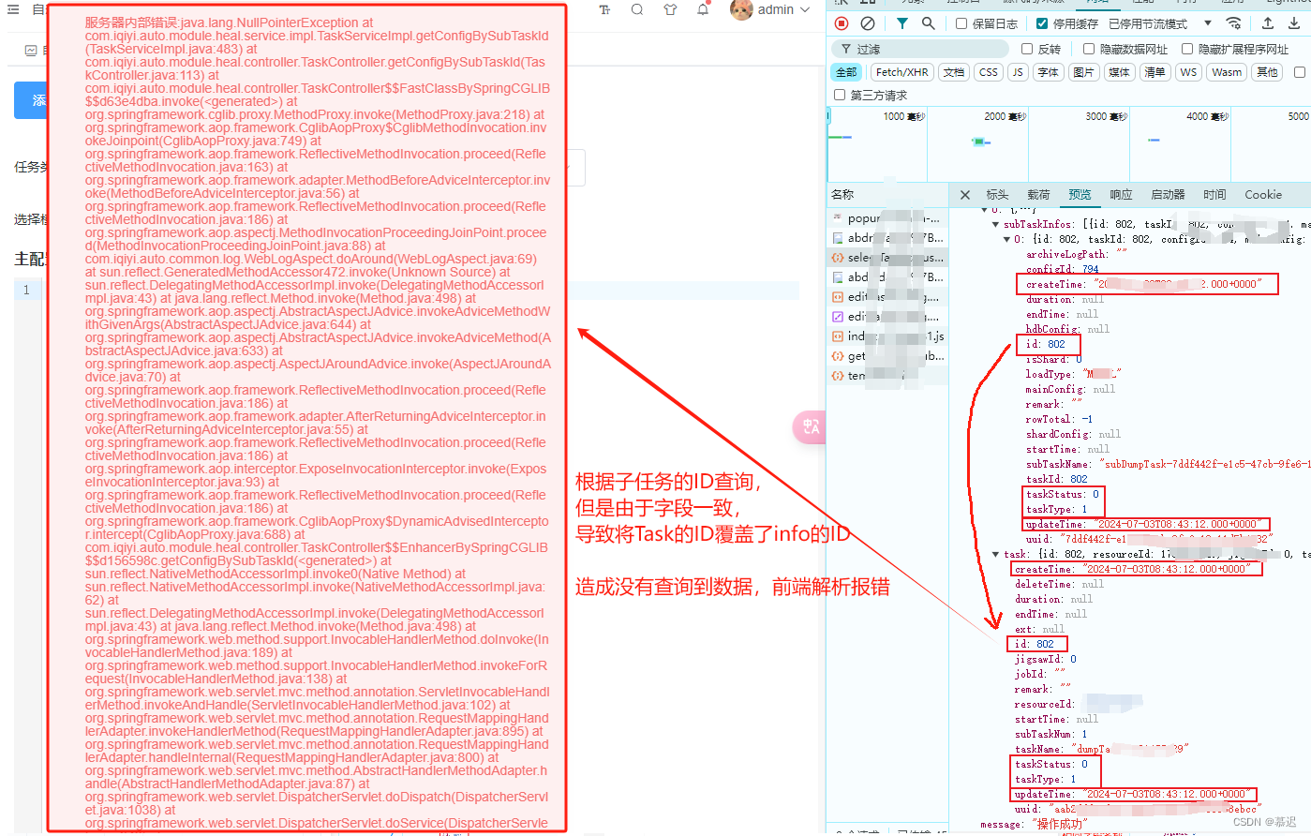Import a HAR file with the upload arrow
Viewport: 1311px width, 836px height.
pos(1268,23)
